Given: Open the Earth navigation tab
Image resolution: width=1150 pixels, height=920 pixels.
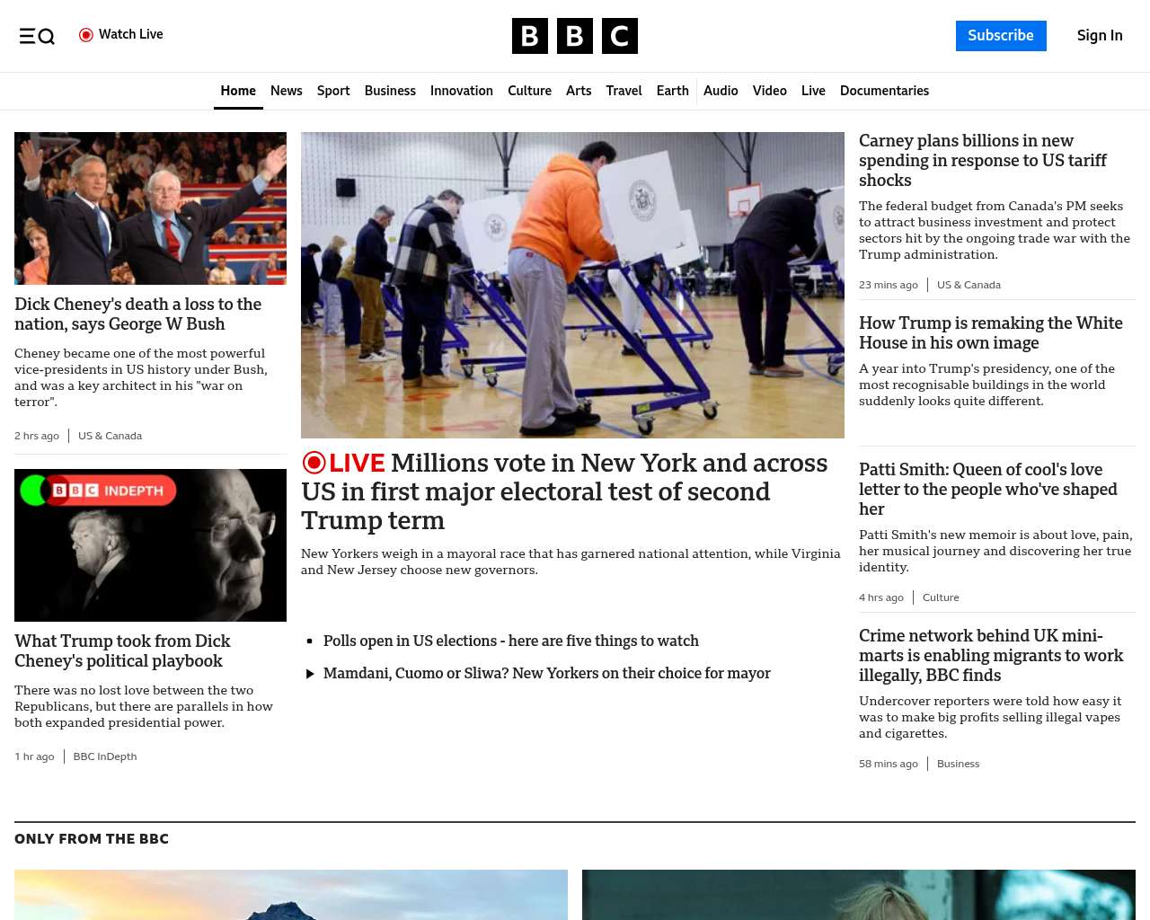Looking at the screenshot, I should tap(672, 91).
